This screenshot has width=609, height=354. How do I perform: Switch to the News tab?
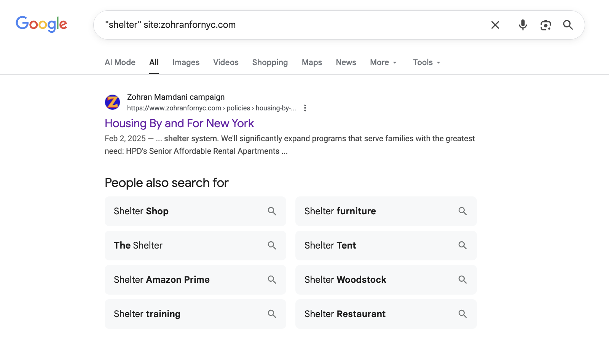pyautogui.click(x=346, y=62)
